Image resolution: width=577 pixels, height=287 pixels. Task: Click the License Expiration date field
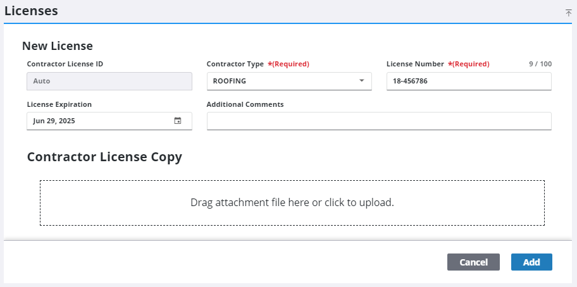tap(109, 121)
